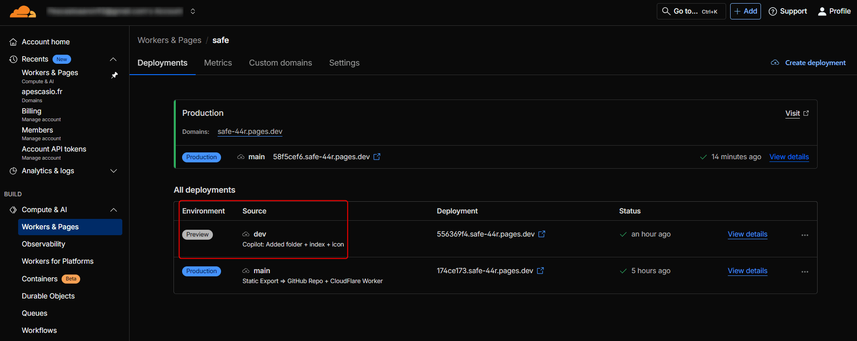Open 58f5cef6.safe-44r.pages.dev external link icon
This screenshot has width=857, height=341.
click(x=377, y=157)
